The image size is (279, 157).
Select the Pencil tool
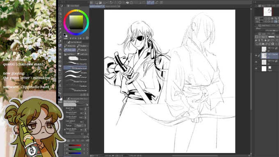tap(60, 41)
